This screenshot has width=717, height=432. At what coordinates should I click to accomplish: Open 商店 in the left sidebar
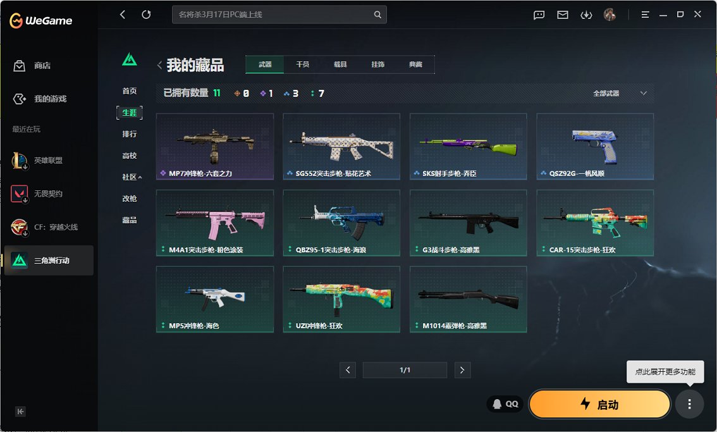[x=42, y=66]
